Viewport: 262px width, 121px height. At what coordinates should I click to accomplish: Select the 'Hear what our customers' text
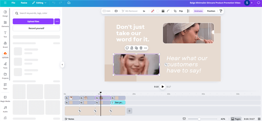(187, 64)
